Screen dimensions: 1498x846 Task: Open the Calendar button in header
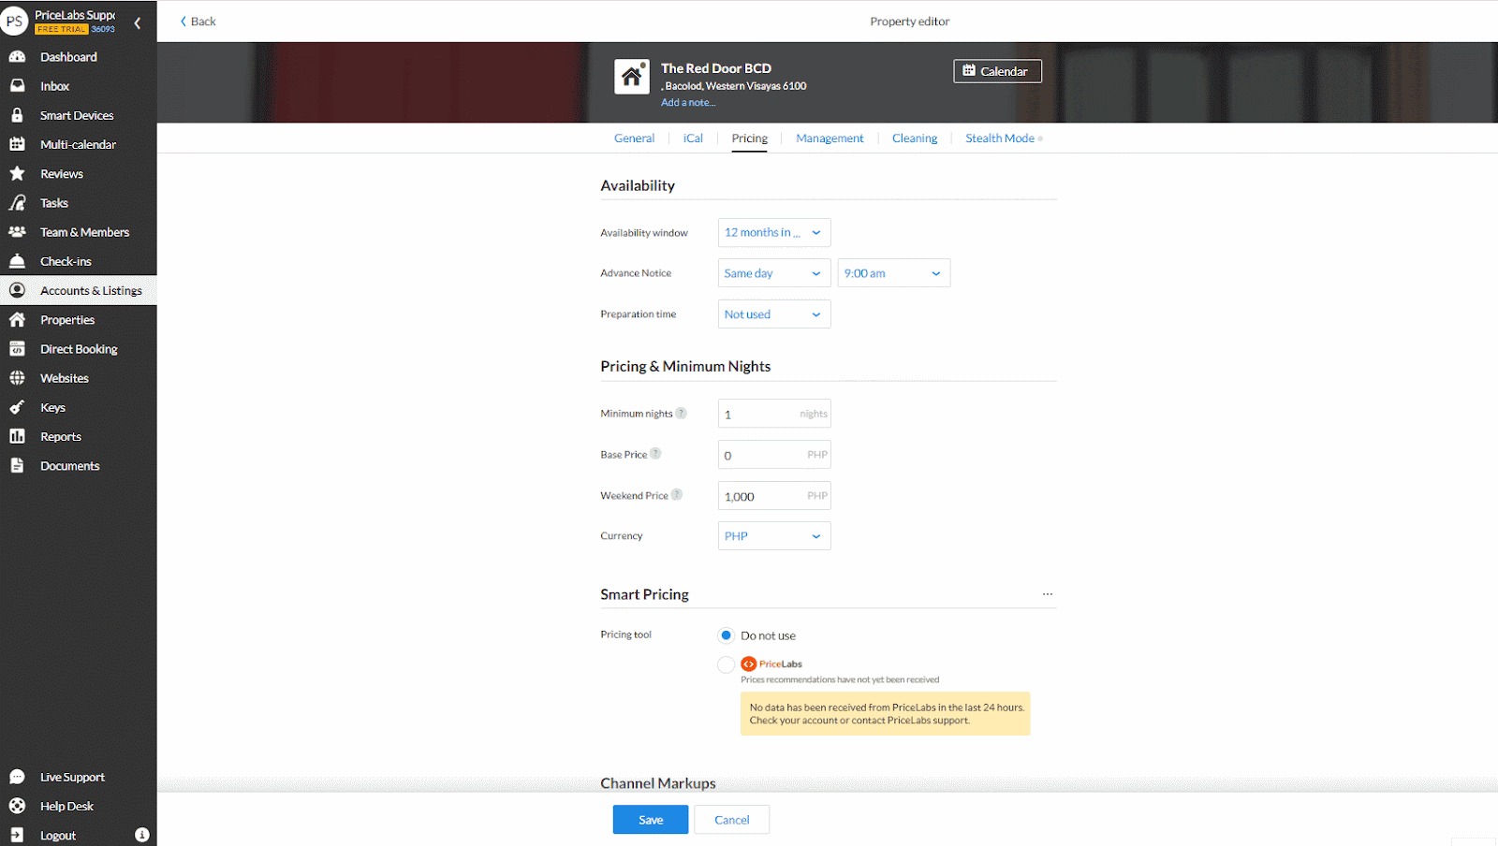coord(996,71)
